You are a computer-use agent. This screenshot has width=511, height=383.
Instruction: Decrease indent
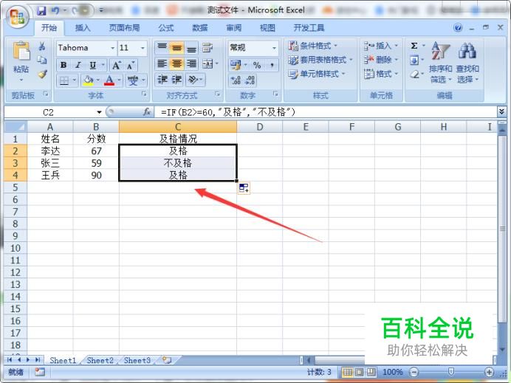point(162,80)
